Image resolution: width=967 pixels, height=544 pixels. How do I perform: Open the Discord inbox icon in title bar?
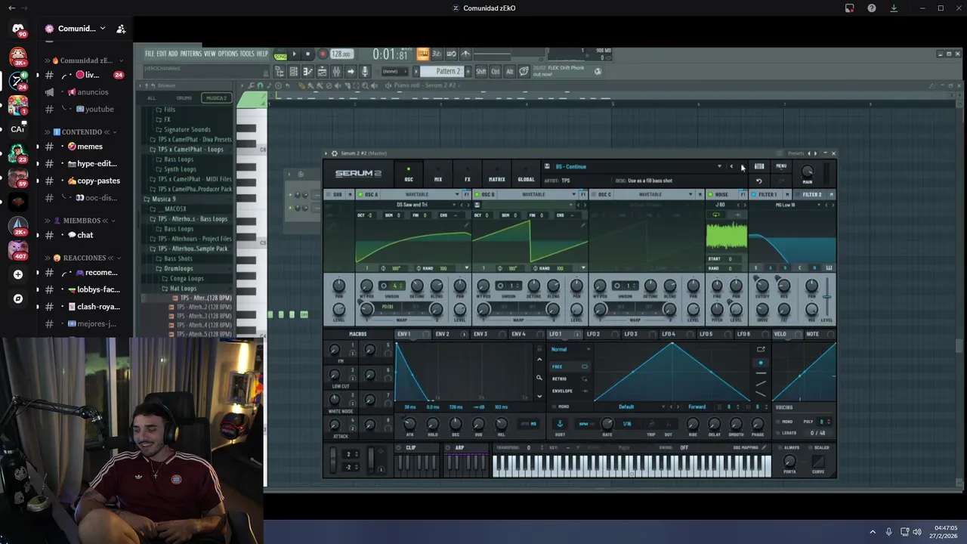(849, 8)
